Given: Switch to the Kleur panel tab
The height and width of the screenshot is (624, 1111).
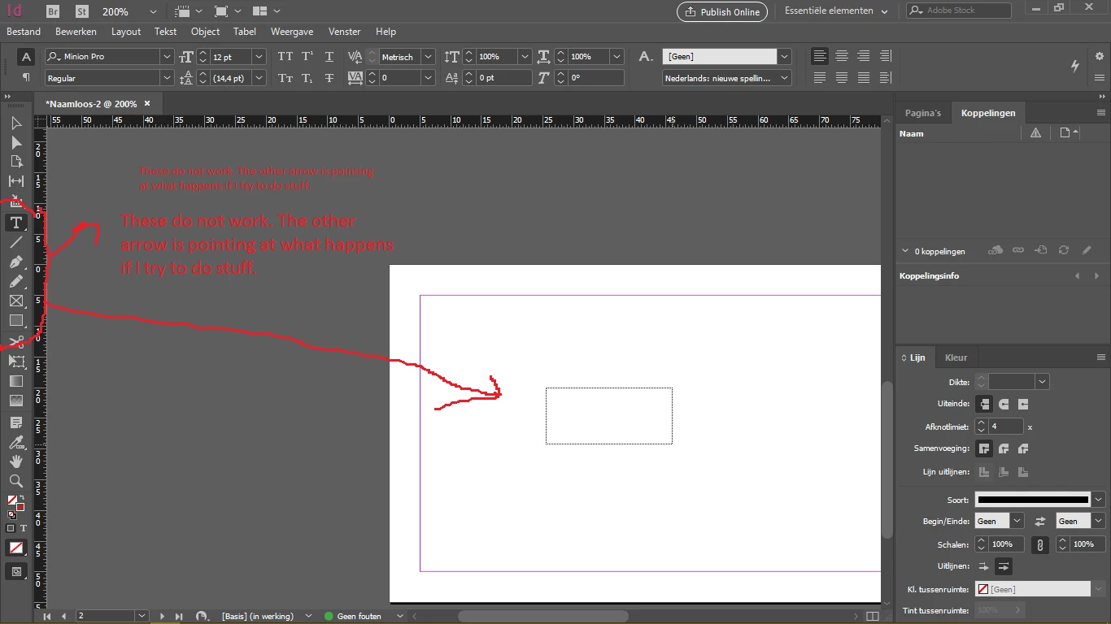Looking at the screenshot, I should [x=956, y=357].
